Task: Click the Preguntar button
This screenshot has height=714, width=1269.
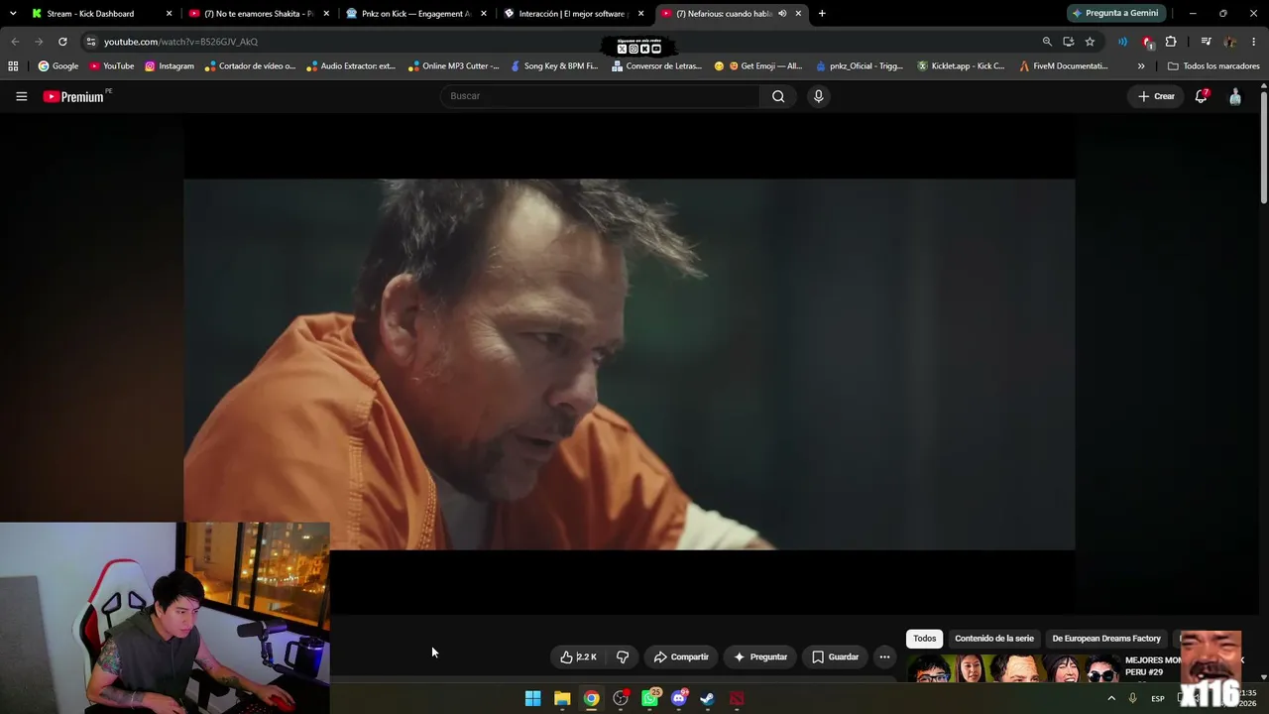Action: click(x=760, y=656)
